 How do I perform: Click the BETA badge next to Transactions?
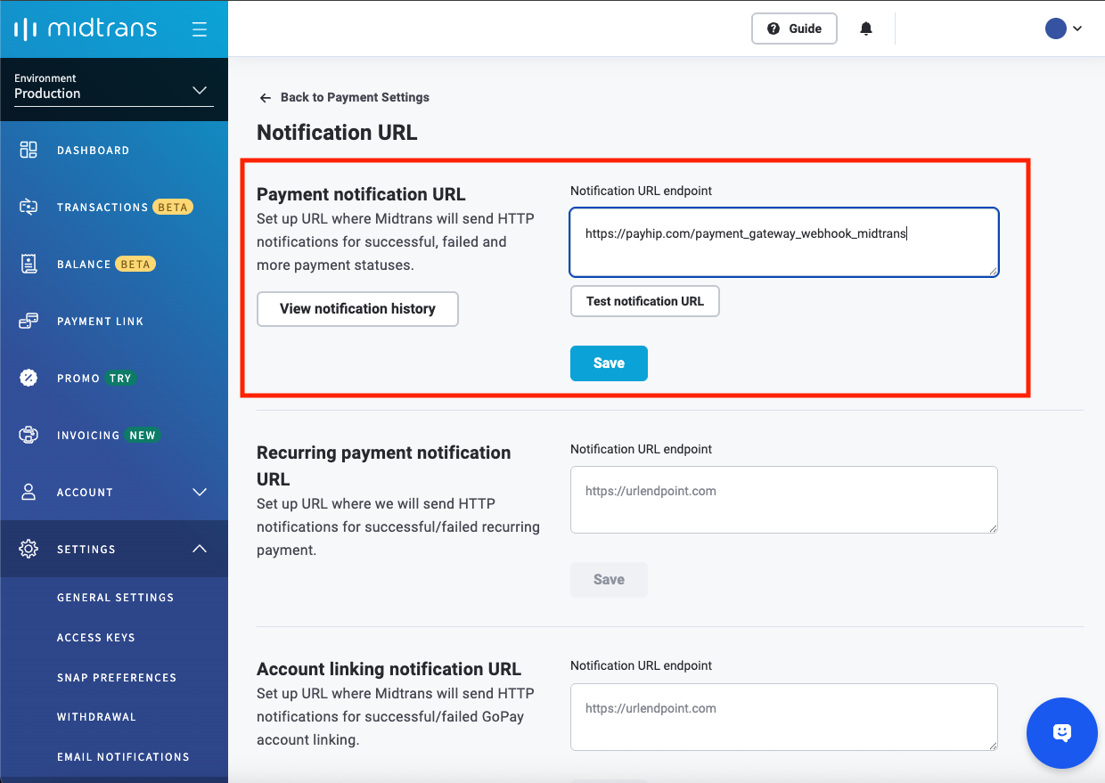pyautogui.click(x=173, y=208)
